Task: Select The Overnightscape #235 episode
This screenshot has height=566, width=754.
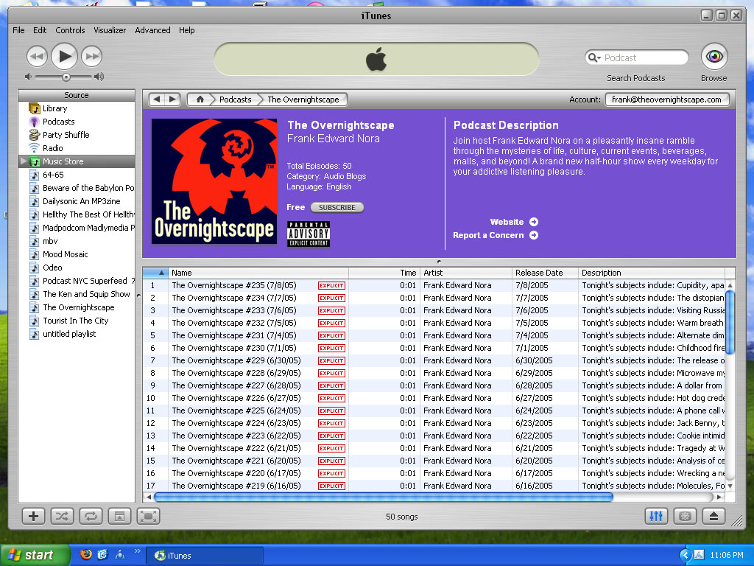Action: [x=433, y=285]
